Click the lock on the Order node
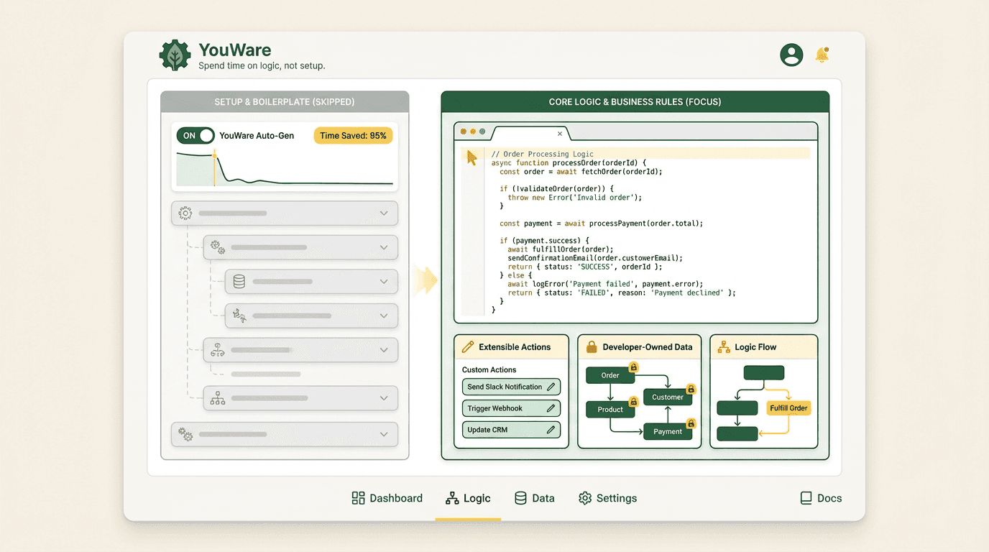The width and height of the screenshot is (989, 552). coord(633,367)
